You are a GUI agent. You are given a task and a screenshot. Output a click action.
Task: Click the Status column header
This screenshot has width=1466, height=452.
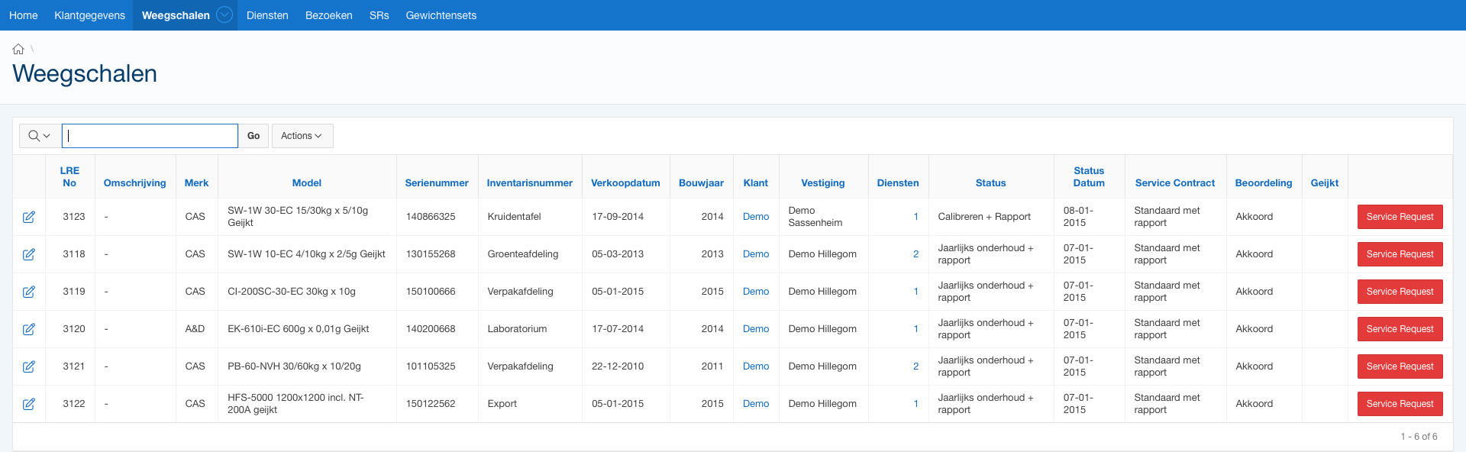point(991,183)
